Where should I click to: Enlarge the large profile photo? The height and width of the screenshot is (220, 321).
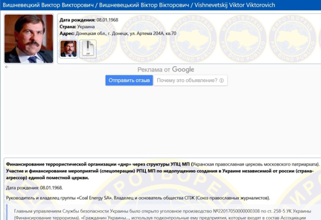(29, 39)
